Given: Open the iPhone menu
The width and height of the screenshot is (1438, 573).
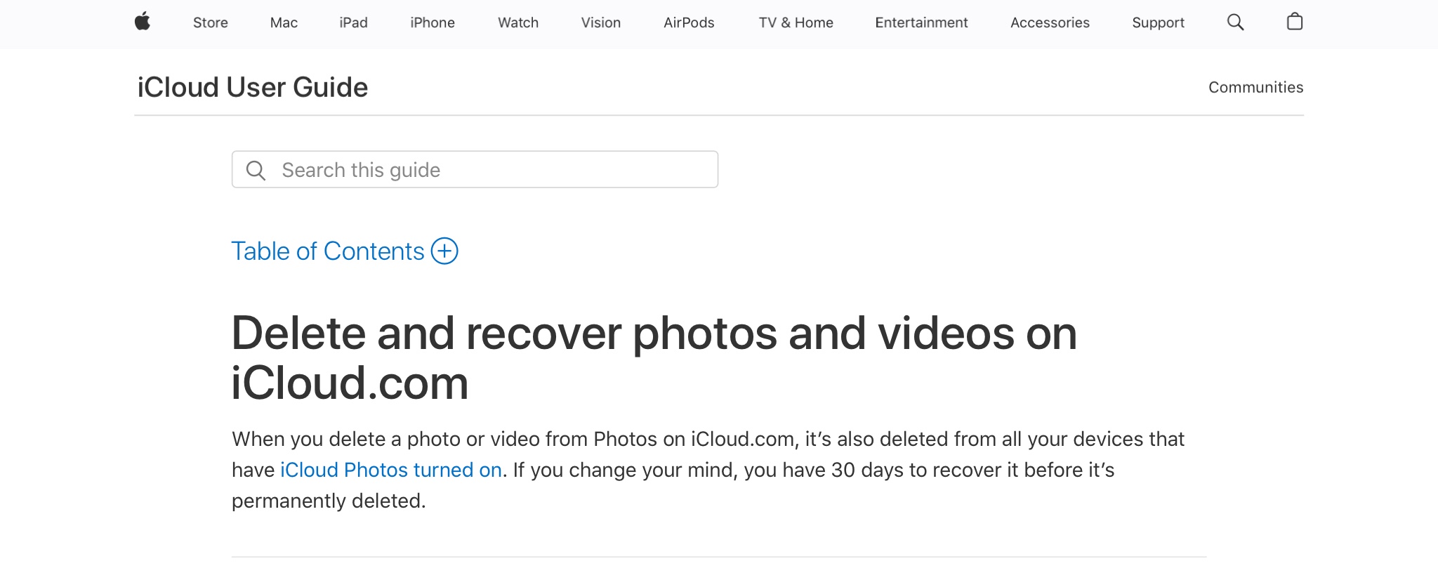Looking at the screenshot, I should click(433, 22).
